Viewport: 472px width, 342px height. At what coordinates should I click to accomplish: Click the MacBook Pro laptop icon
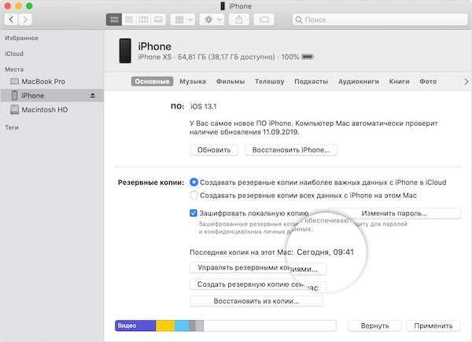click(x=14, y=82)
